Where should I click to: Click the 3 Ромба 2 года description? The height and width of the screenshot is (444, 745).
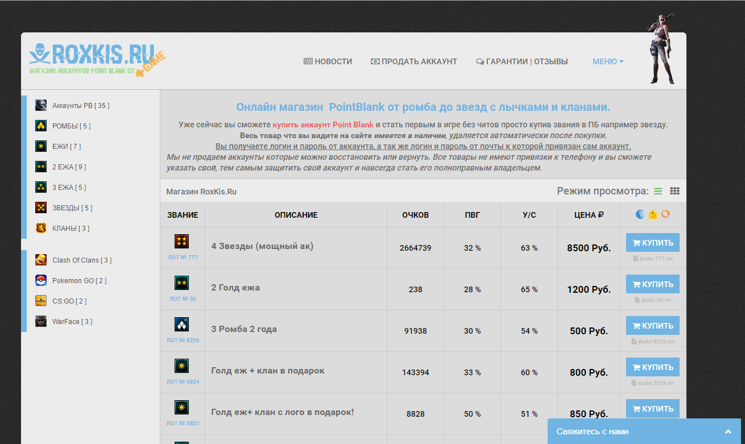pyautogui.click(x=244, y=329)
